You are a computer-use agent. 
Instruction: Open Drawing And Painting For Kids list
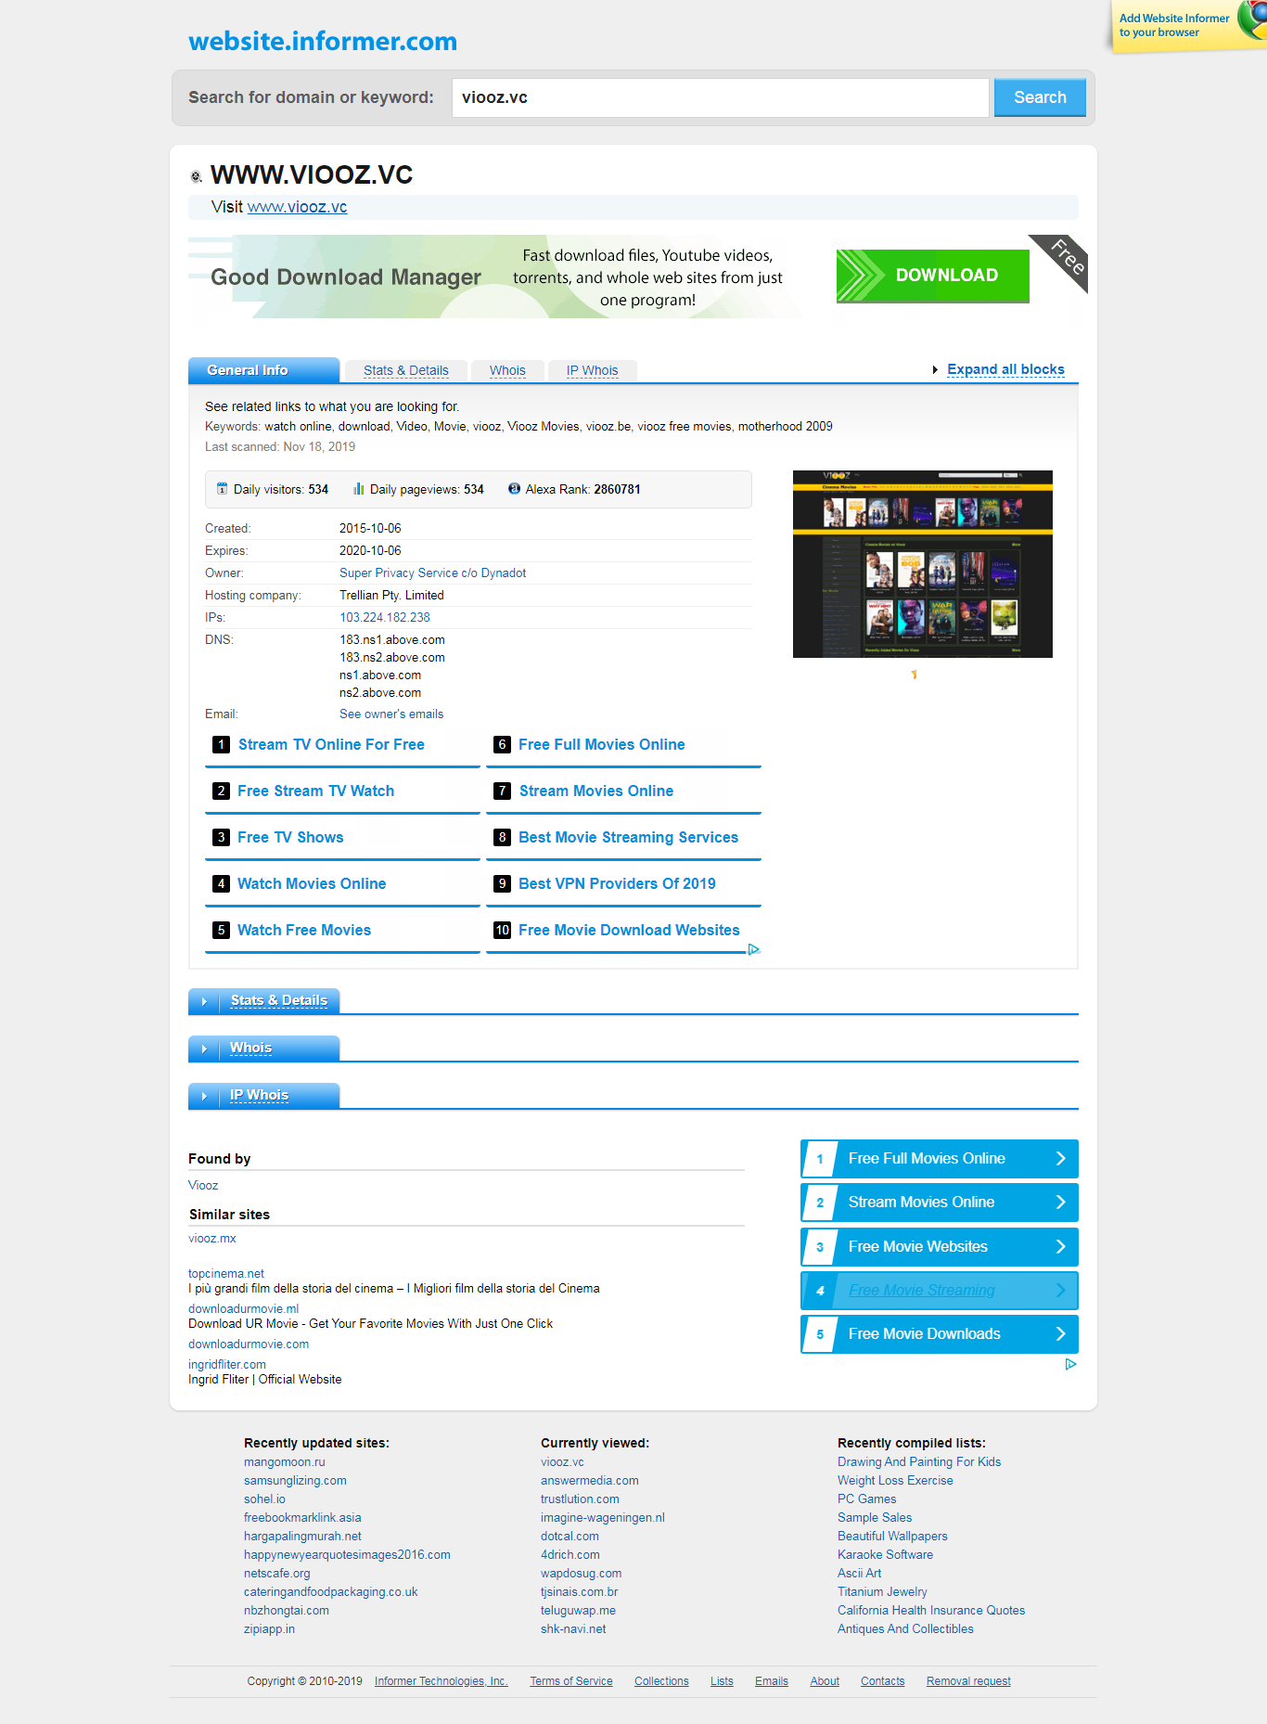(x=919, y=1461)
